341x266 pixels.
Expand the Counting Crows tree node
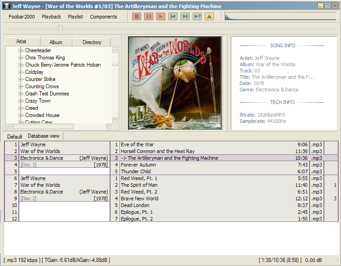tap(20, 86)
